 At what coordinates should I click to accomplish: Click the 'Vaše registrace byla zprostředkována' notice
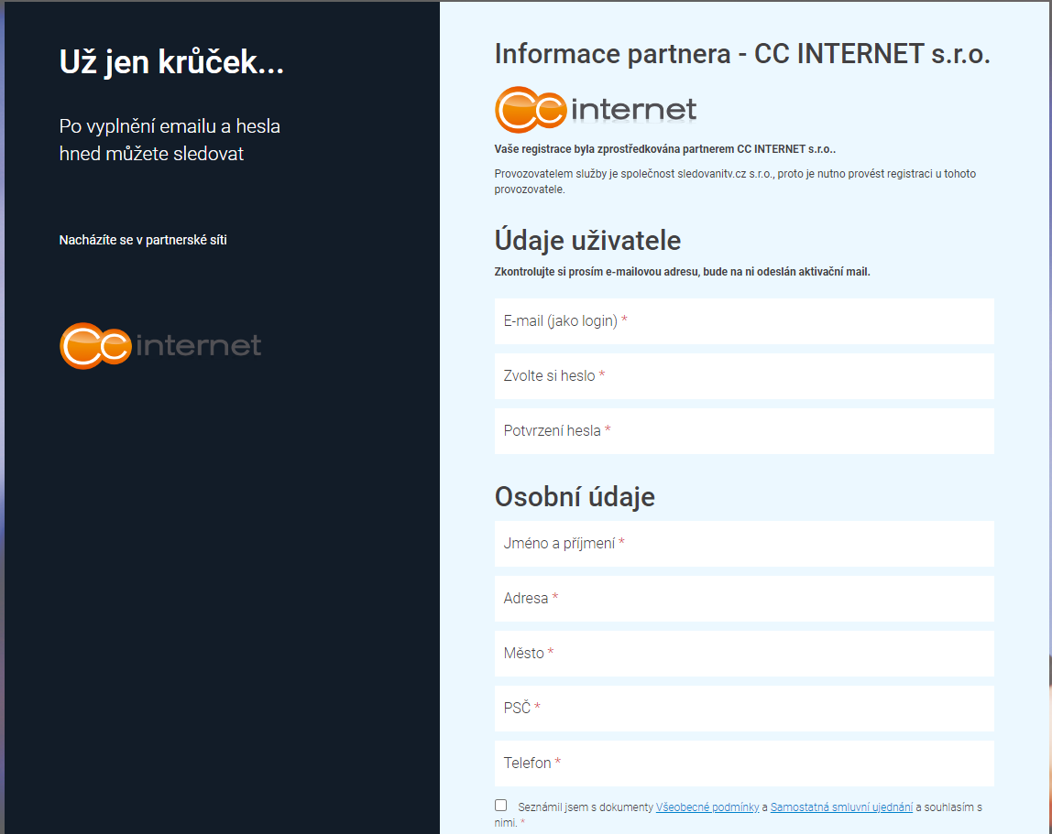(664, 149)
